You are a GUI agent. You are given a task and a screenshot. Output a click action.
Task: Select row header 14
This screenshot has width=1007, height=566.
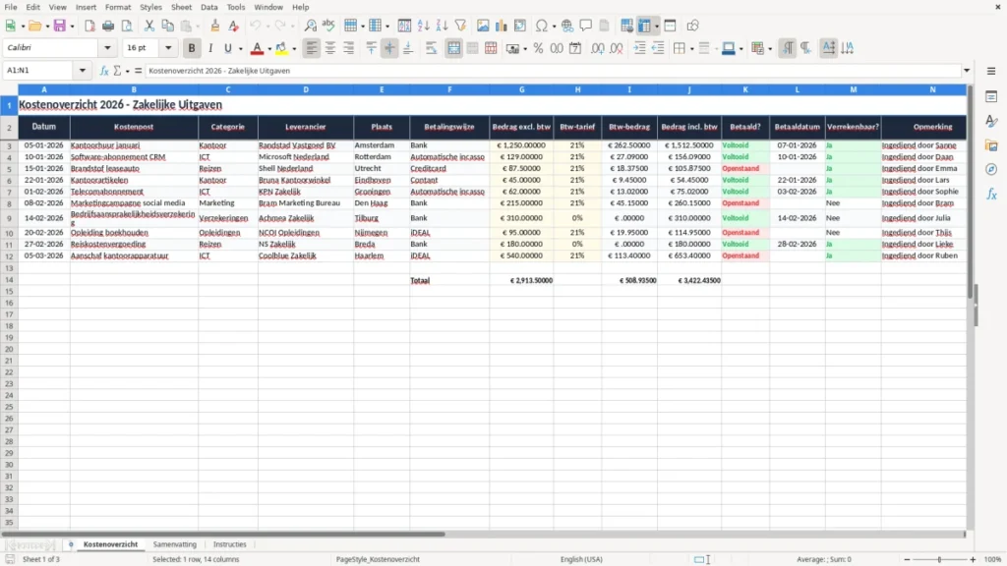[9, 280]
